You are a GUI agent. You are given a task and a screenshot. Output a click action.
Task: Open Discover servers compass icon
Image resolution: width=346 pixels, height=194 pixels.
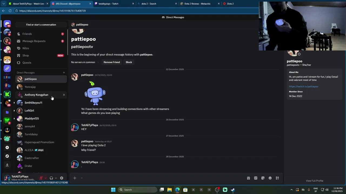tap(7, 156)
